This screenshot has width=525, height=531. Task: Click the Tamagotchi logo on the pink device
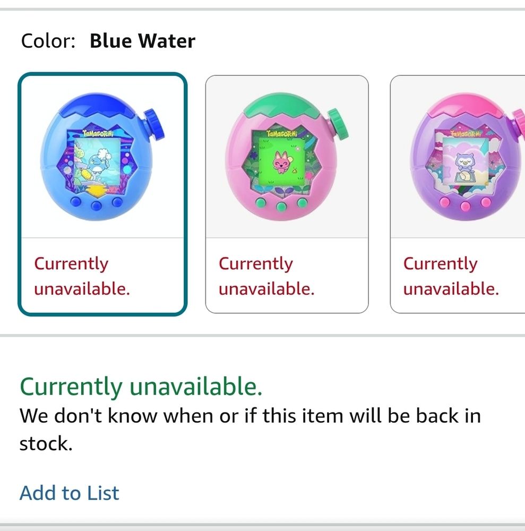click(282, 133)
